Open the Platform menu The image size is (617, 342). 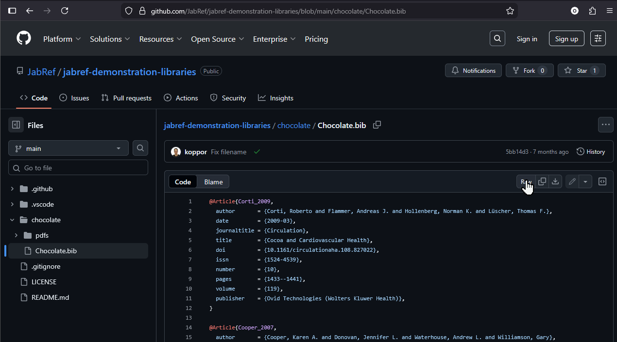coord(62,39)
